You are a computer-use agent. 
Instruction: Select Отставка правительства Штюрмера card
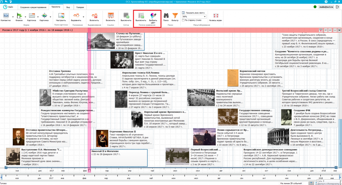[x=41, y=138]
